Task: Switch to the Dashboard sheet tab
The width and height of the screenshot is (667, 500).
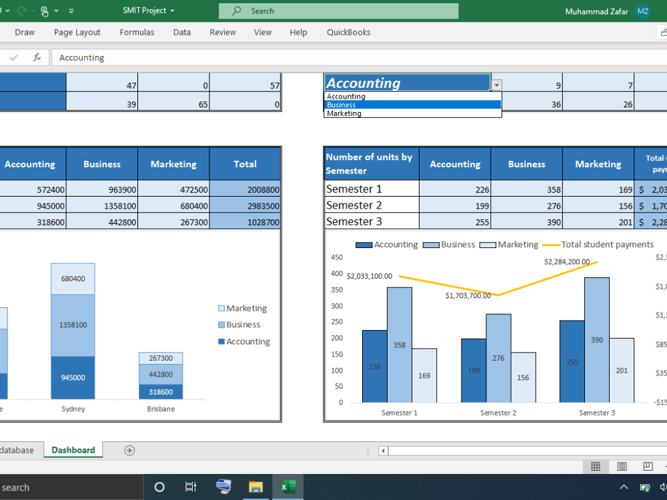Action: [73, 450]
